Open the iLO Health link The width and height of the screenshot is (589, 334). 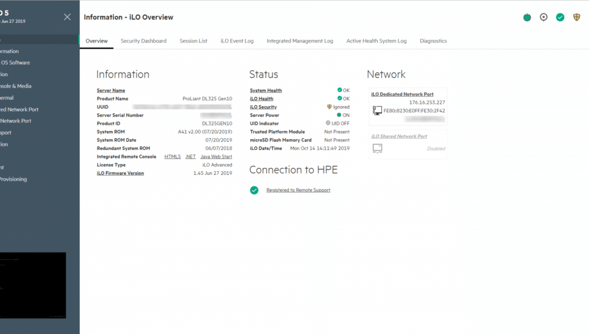tap(262, 99)
